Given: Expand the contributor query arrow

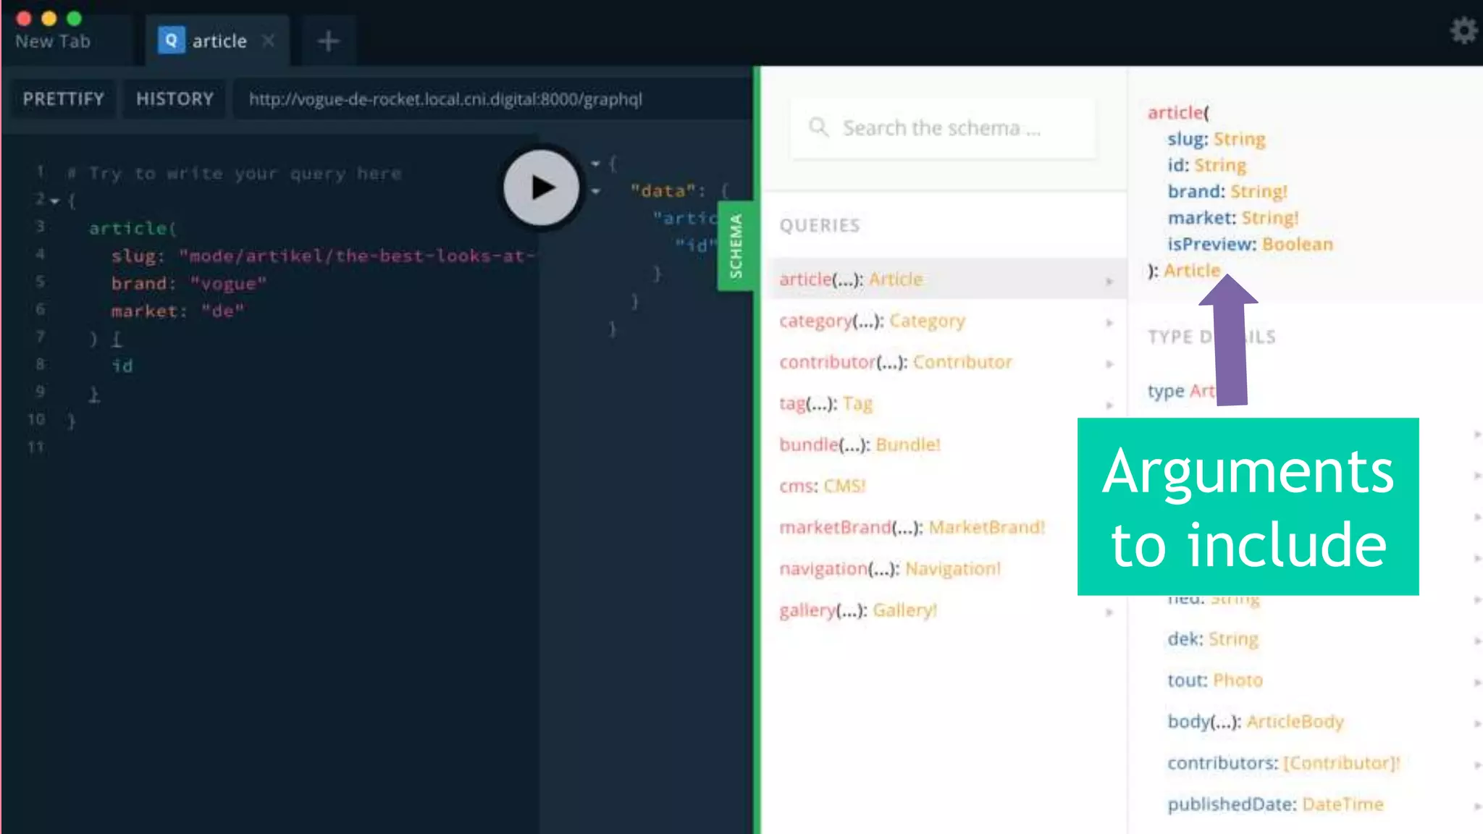Looking at the screenshot, I should click(1109, 363).
